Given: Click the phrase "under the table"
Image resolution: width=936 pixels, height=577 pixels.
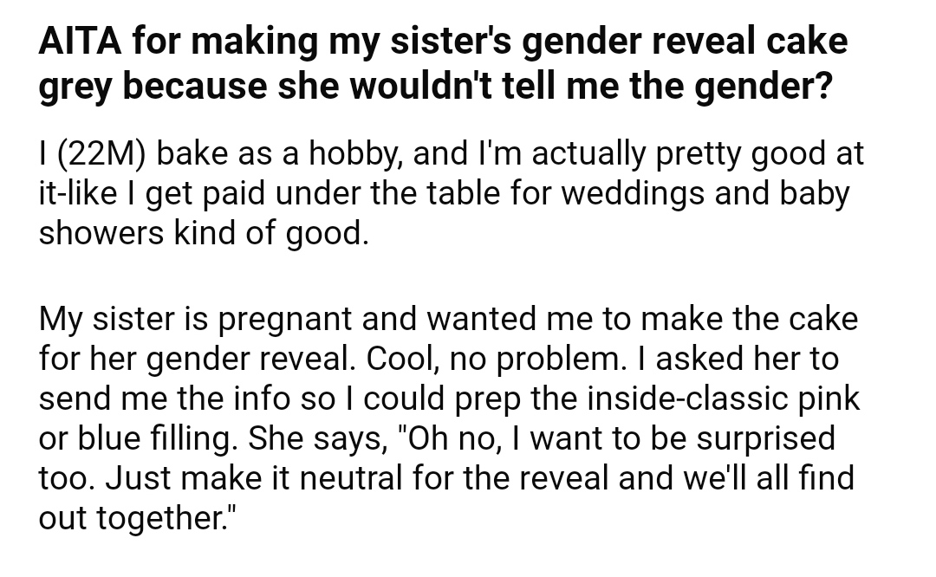Looking at the screenshot, I should 347,193.
